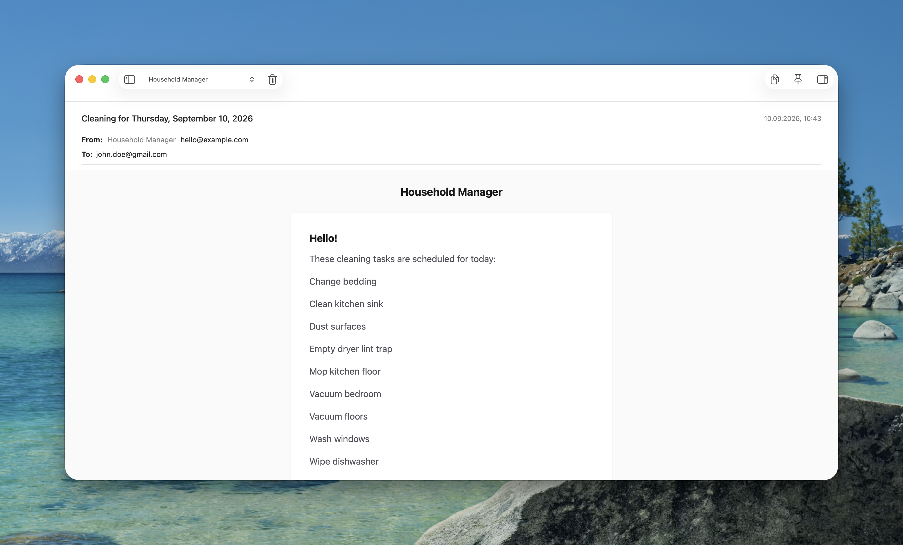
Task: Click the sender address hello@example.com
Action: tap(215, 140)
